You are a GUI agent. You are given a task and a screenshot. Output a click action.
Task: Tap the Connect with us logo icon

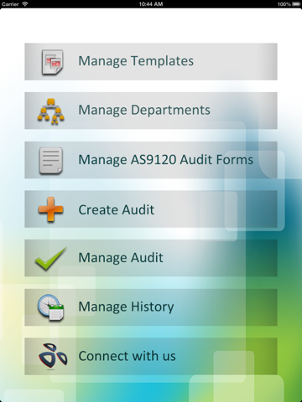53,356
